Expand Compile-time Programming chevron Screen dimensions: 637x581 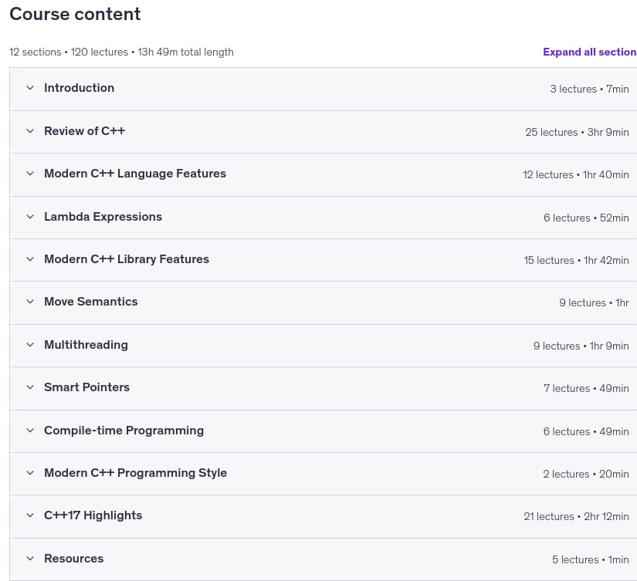coord(30,431)
